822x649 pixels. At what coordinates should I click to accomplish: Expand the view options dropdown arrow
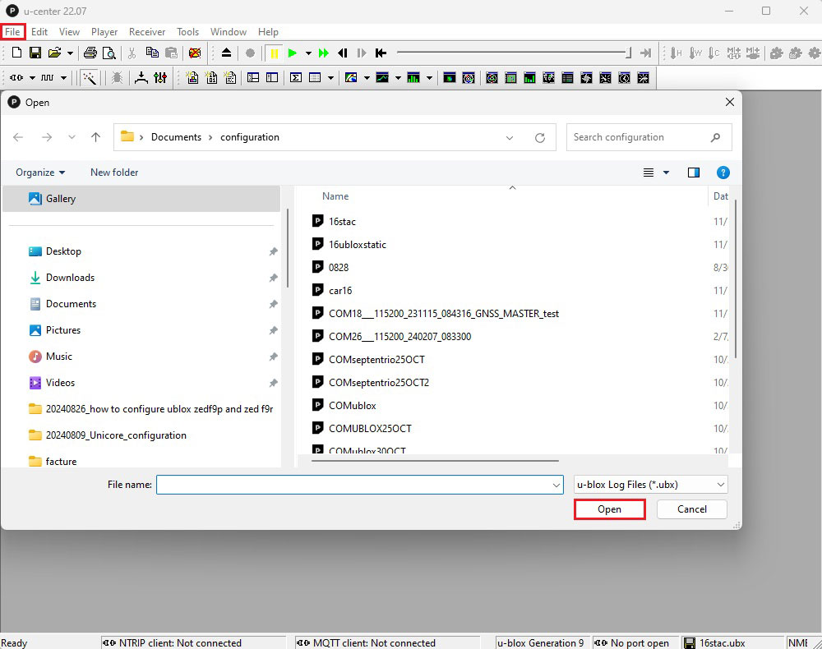point(666,173)
